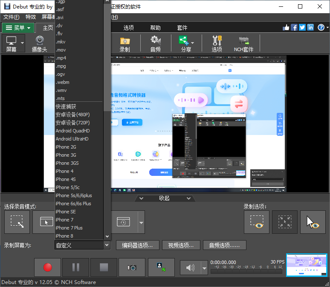Stop the recording

pos(104,267)
